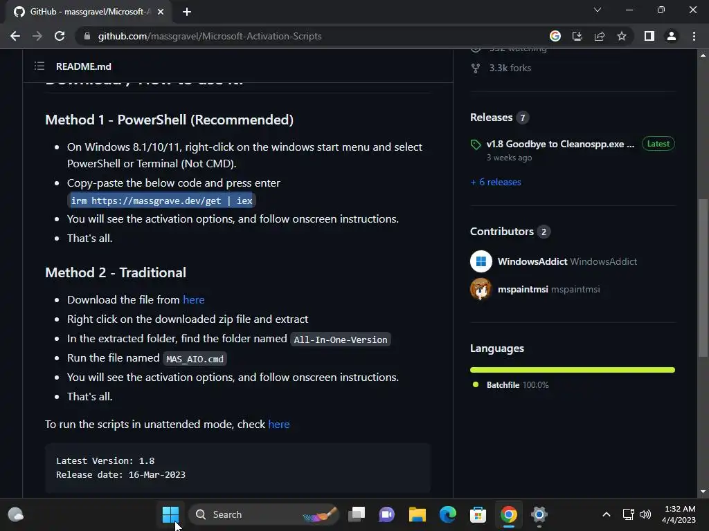Open a new browser tab
The image size is (709, 531).
(x=187, y=12)
